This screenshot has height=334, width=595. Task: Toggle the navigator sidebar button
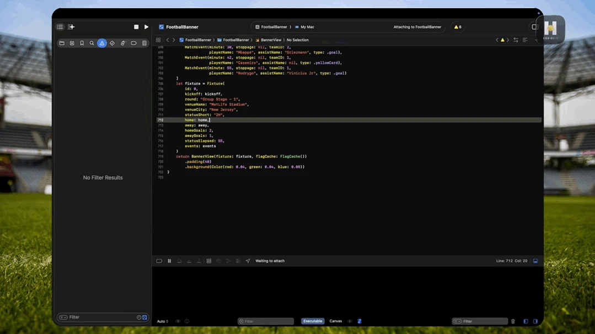60,27
